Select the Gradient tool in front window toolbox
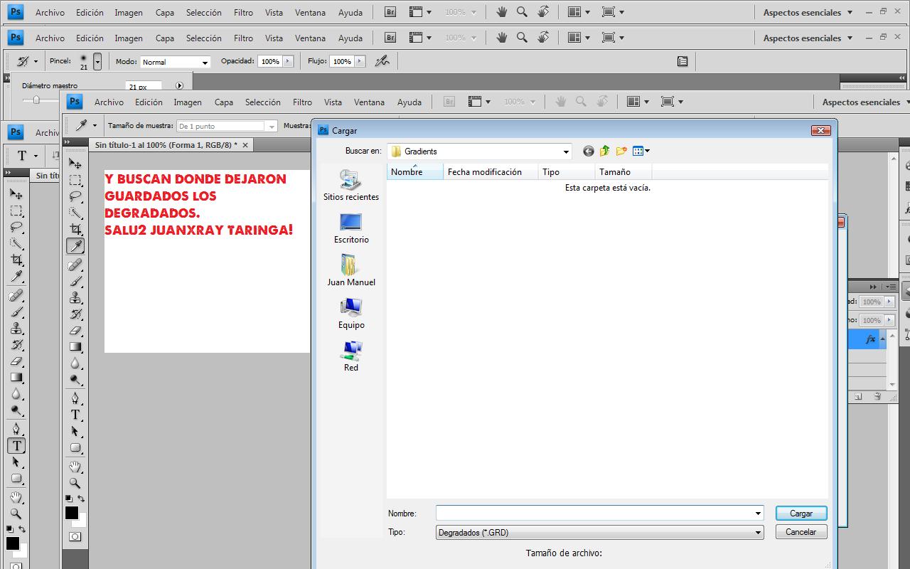 point(75,347)
